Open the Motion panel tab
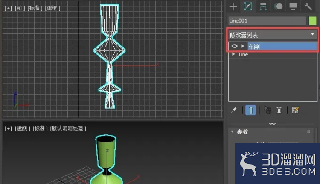 [x=278, y=6]
